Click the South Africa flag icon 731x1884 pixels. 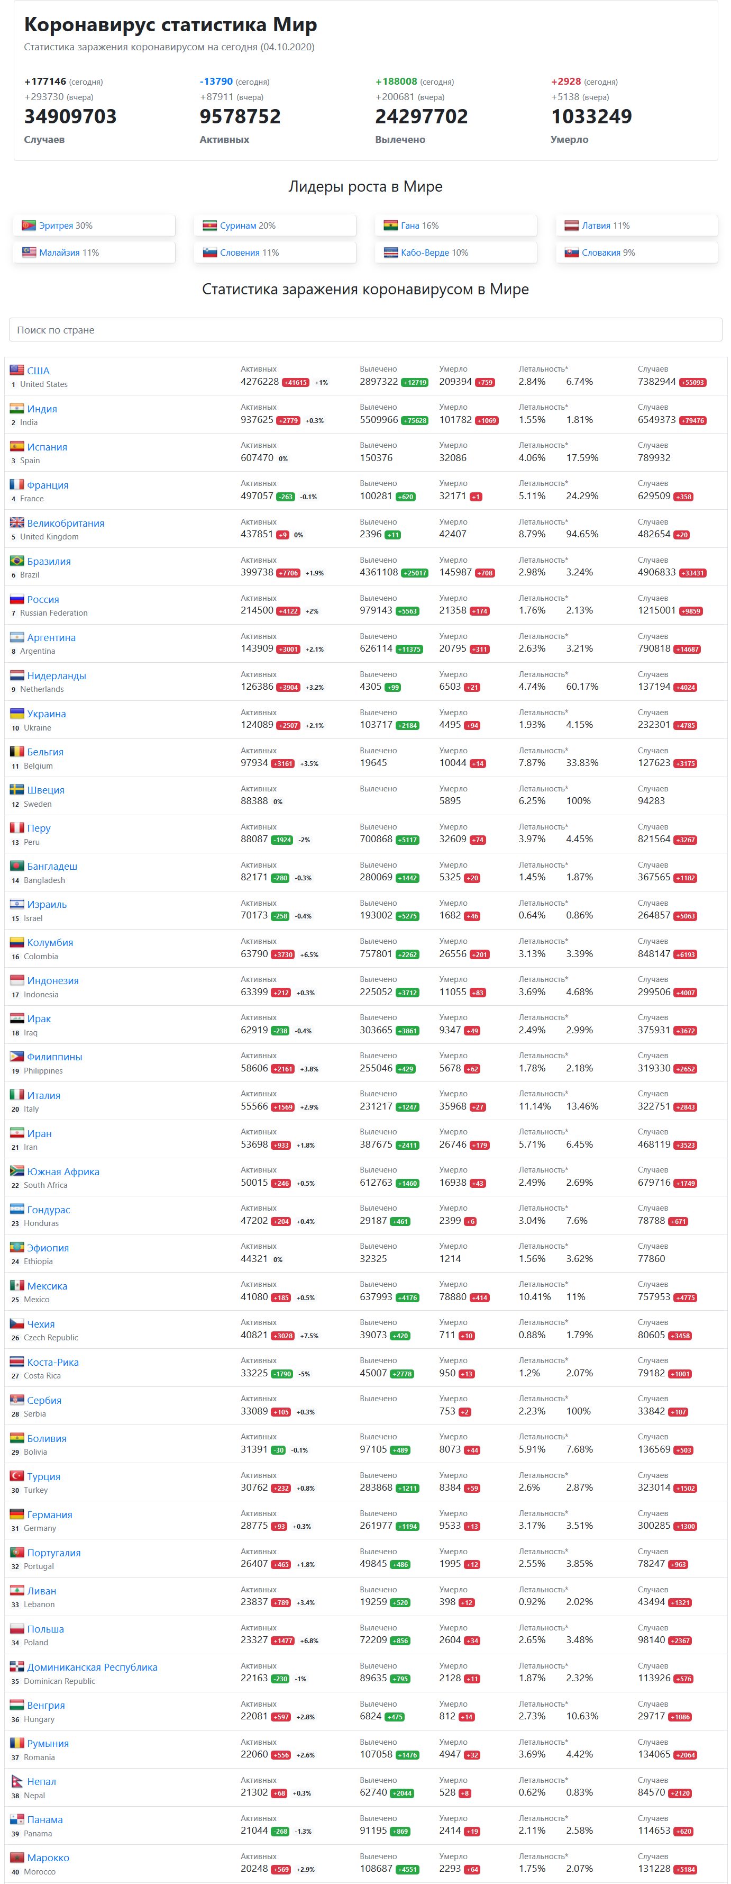(16, 1171)
